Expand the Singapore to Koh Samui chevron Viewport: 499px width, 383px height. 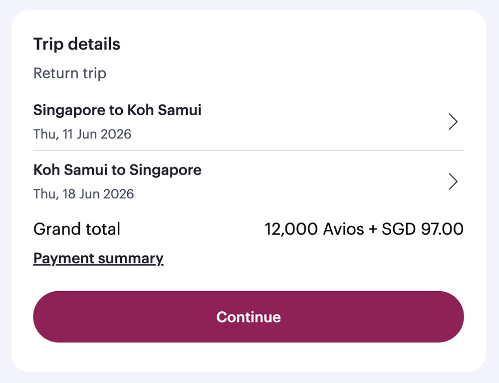[x=453, y=122]
